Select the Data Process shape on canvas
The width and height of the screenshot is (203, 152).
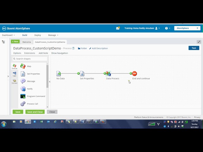108,73
